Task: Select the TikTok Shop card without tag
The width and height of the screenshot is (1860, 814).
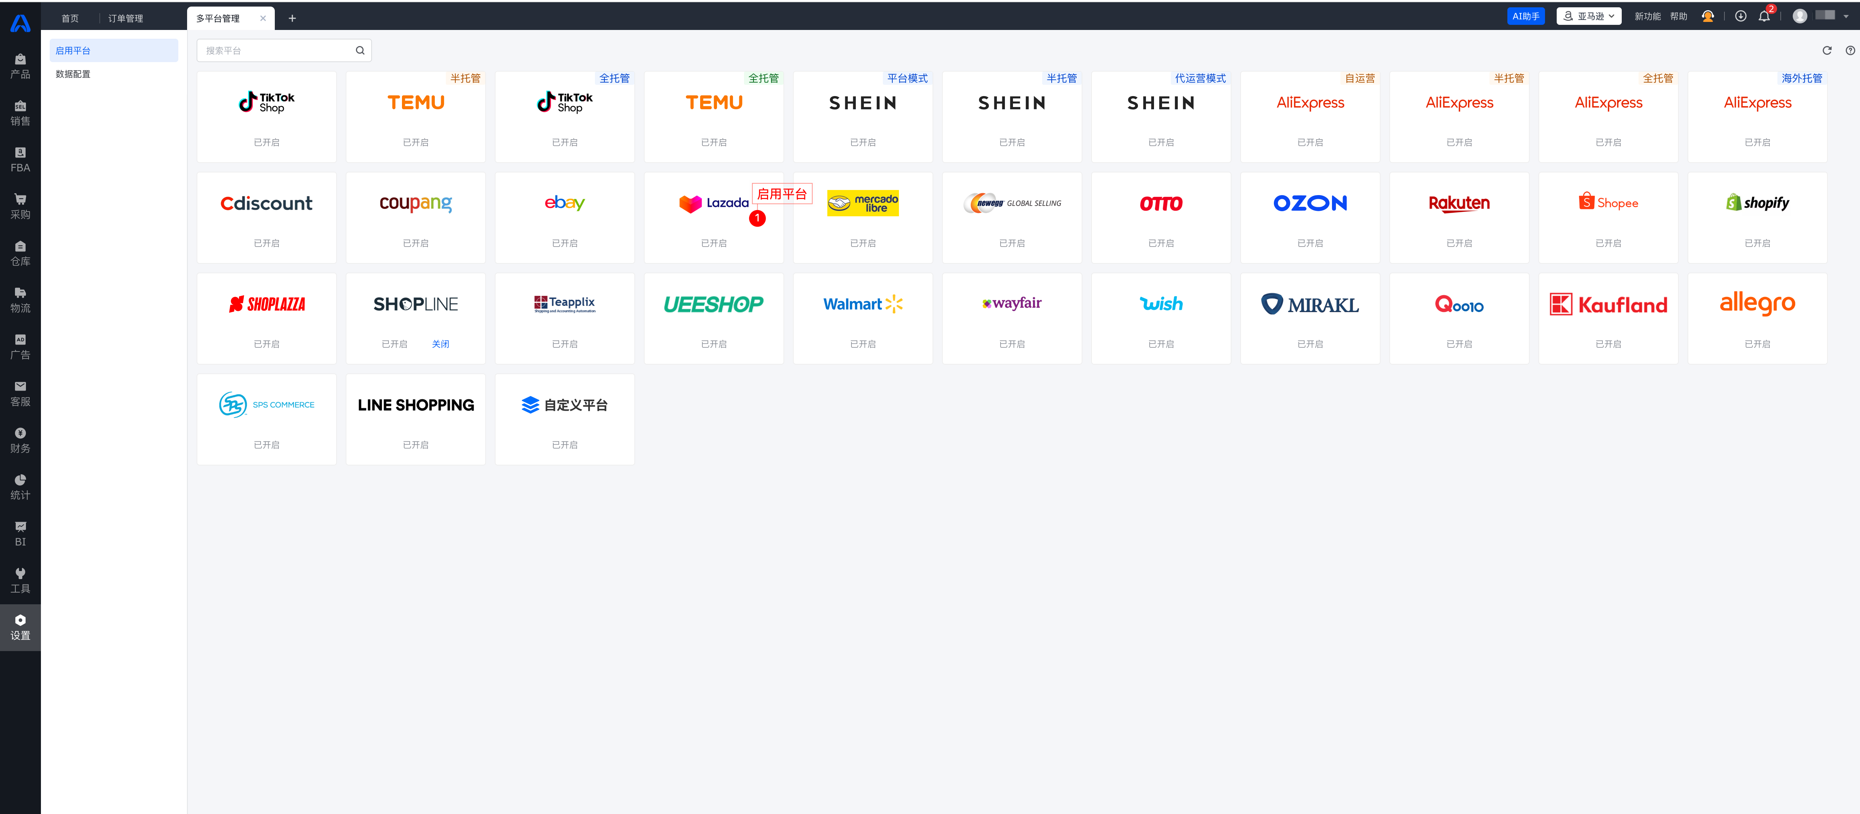Action: 266,117
